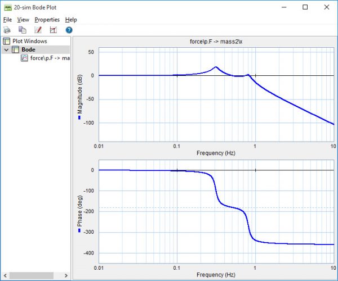This screenshot has height=281, width=338.
Task: Click the Bode tree node icon
Action: pyautogui.click(x=15, y=49)
